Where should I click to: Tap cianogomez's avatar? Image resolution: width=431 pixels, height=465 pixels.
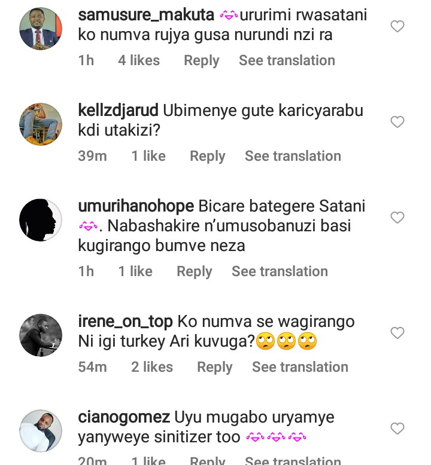(x=41, y=430)
